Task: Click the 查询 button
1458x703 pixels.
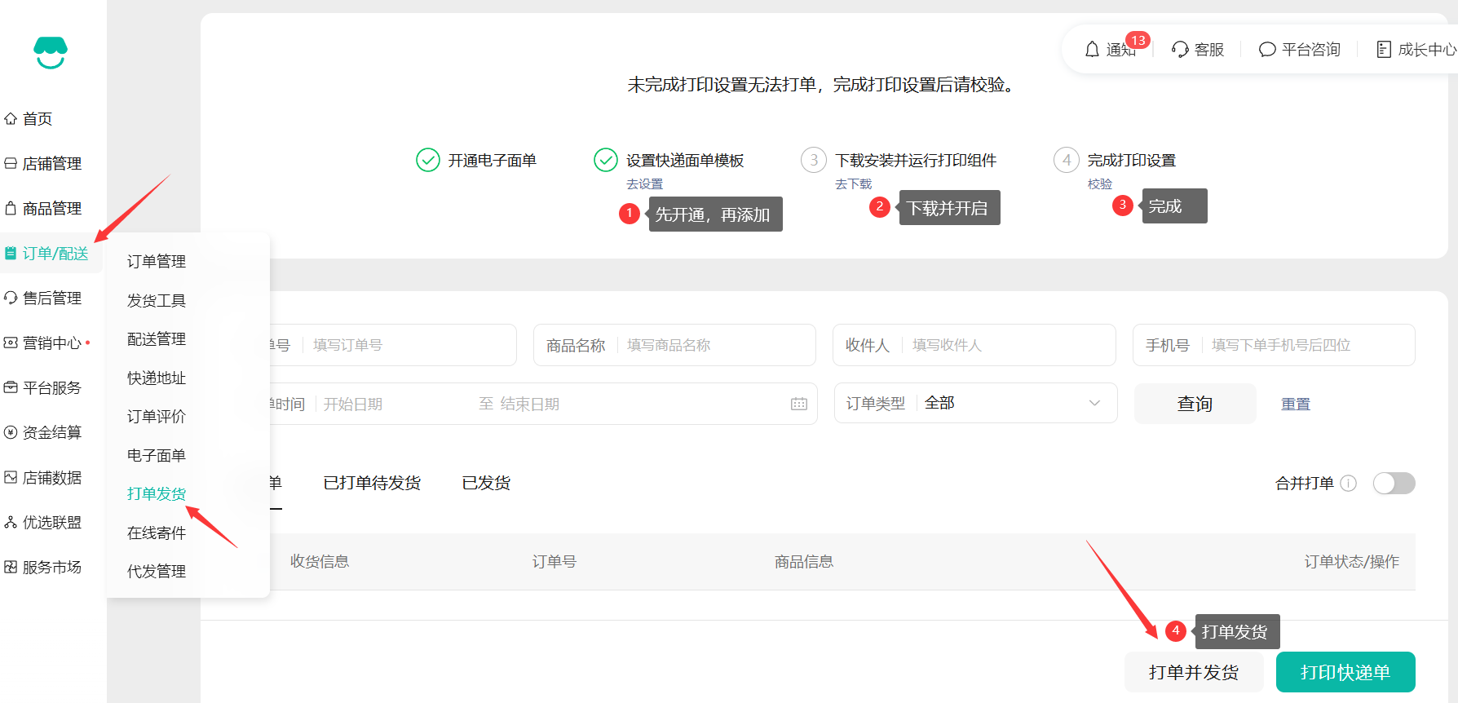Action: (1195, 404)
